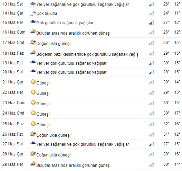Click the signal bars icon for 19 Haz Pzt

click(x=151, y=63)
